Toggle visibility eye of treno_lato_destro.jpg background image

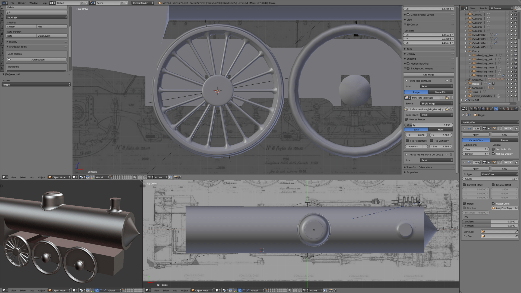click(447, 81)
